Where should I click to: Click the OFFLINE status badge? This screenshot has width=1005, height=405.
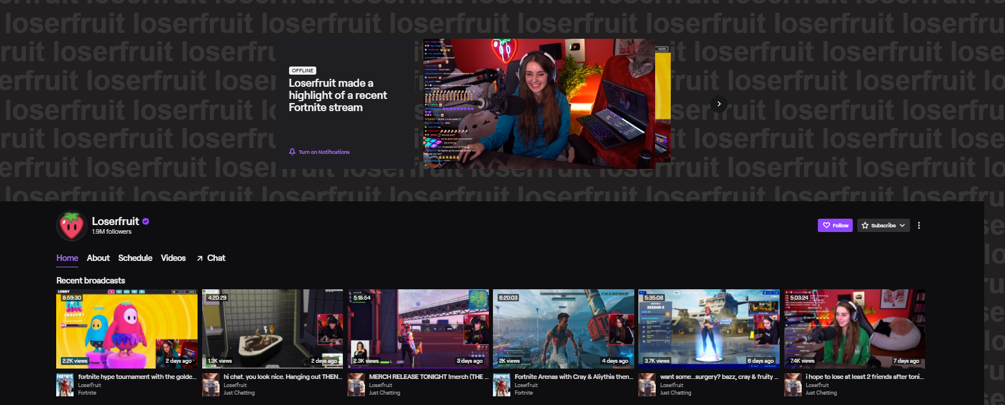pyautogui.click(x=302, y=71)
